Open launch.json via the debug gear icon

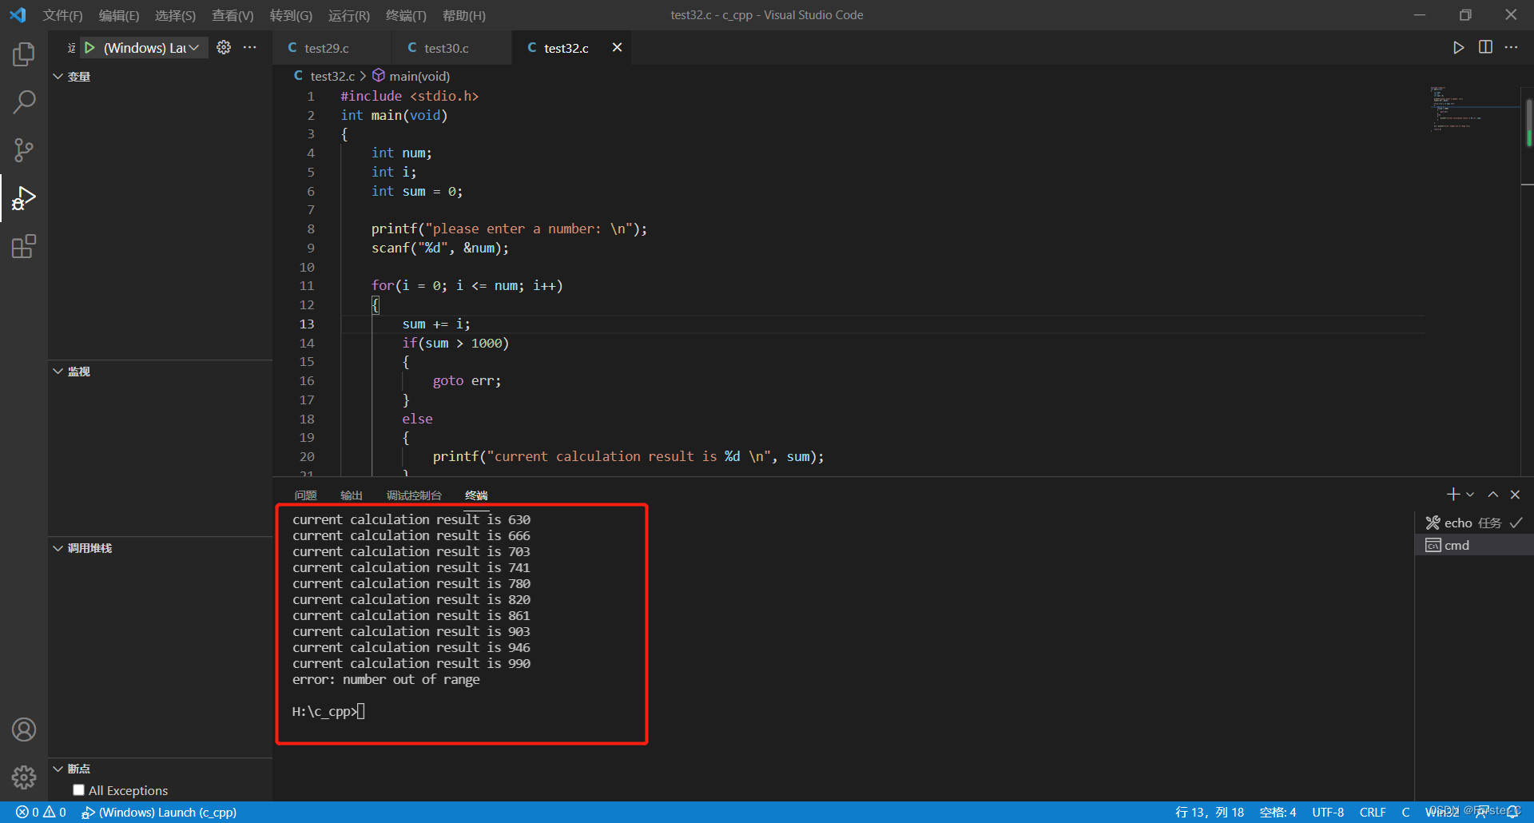pos(224,48)
